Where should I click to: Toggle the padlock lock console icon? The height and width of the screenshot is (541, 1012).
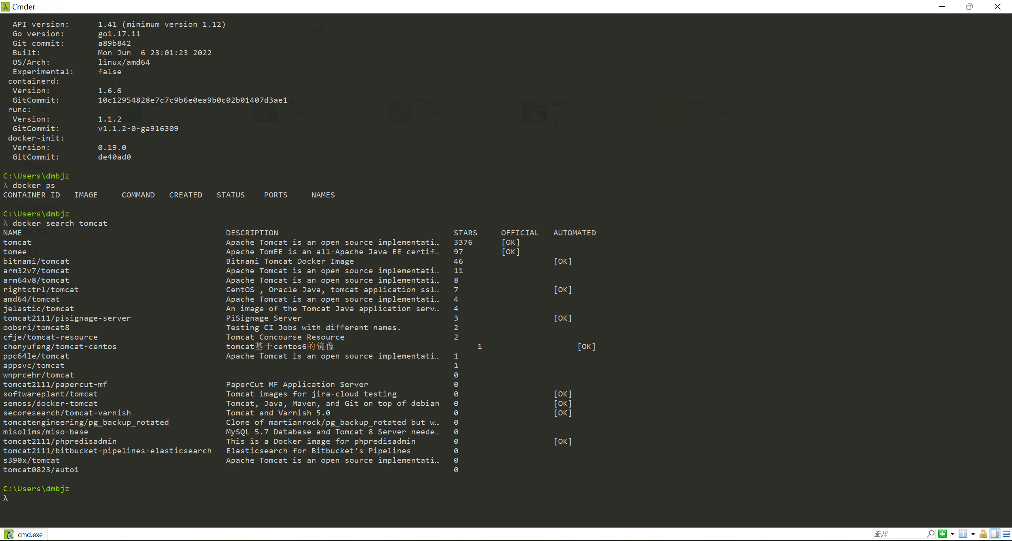click(x=983, y=534)
